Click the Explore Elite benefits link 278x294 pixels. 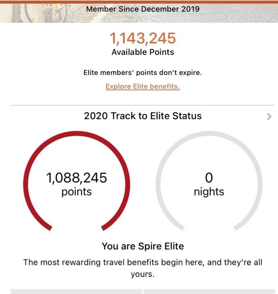143,86
